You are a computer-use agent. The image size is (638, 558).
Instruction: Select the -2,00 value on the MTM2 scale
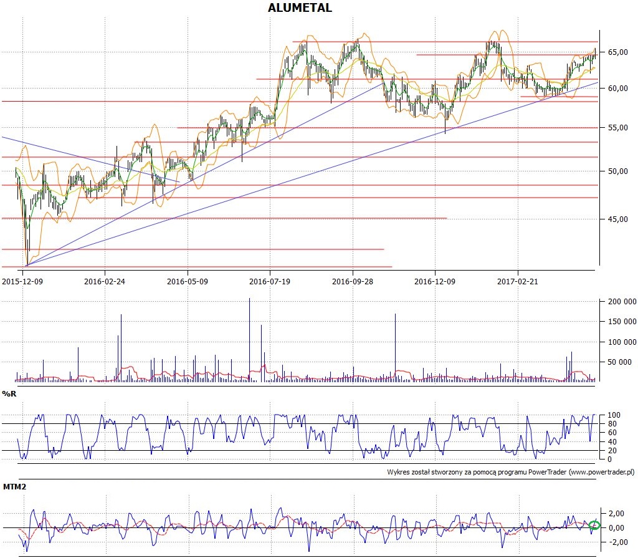tap(617, 542)
